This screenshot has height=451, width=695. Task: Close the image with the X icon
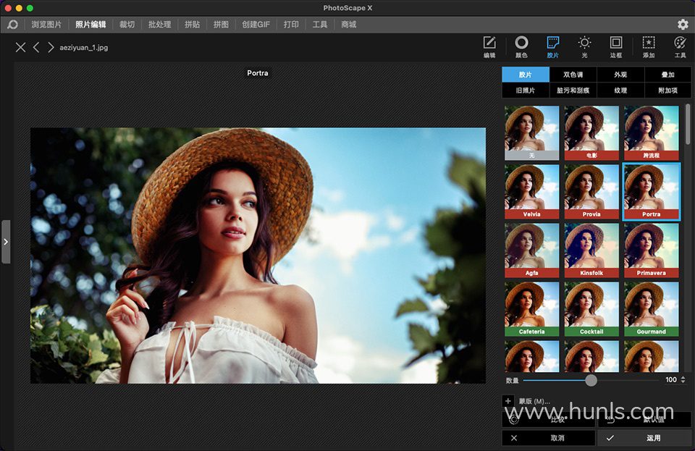click(x=20, y=48)
